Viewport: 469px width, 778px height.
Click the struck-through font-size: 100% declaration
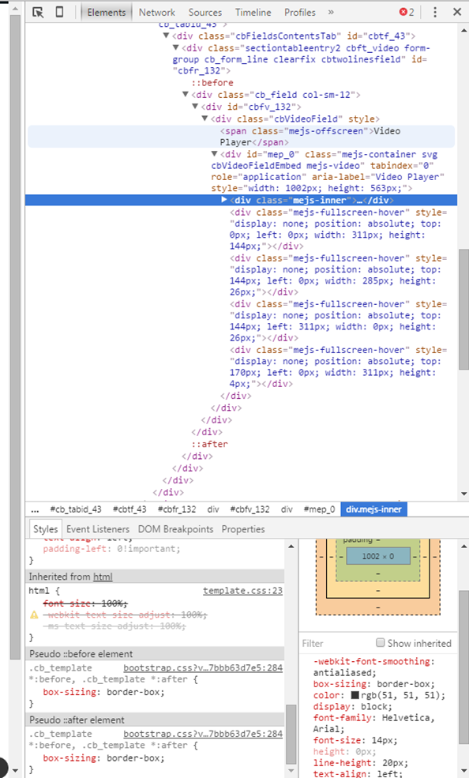pyautogui.click(x=85, y=603)
